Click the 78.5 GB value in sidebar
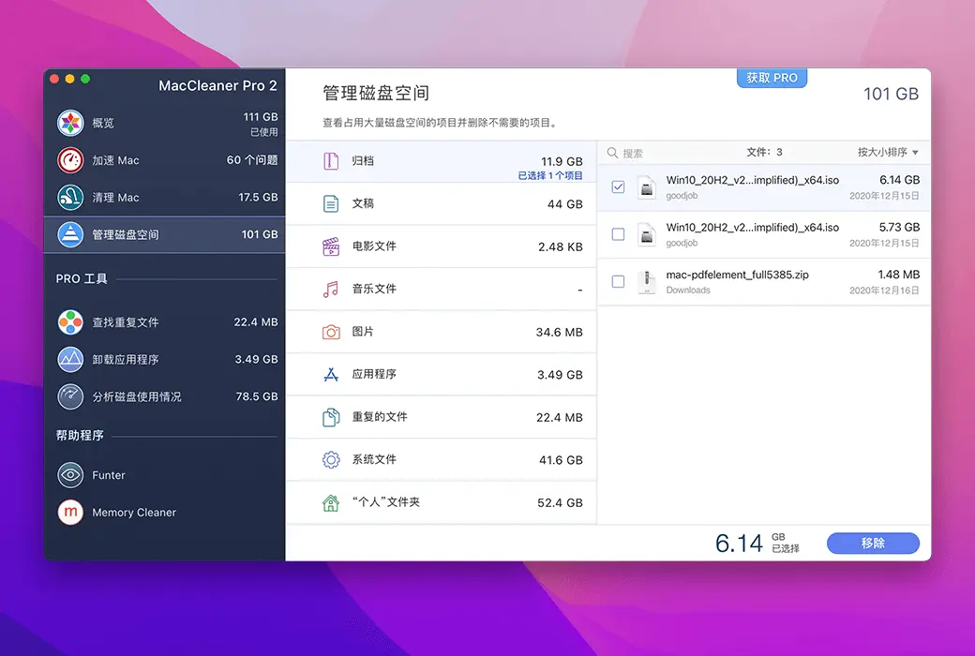The image size is (975, 656). (x=257, y=396)
